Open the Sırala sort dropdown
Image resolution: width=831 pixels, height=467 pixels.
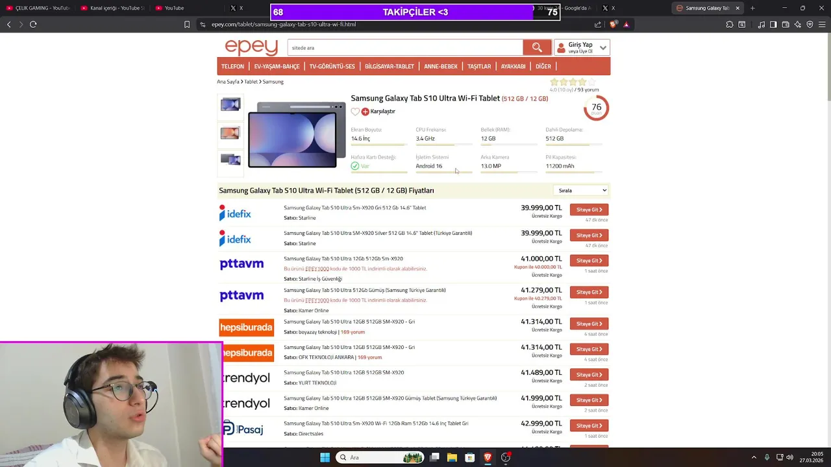[581, 190]
